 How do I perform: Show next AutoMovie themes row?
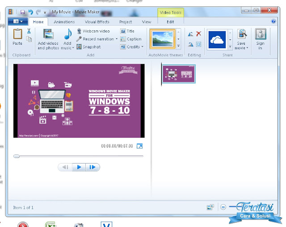click(x=178, y=39)
